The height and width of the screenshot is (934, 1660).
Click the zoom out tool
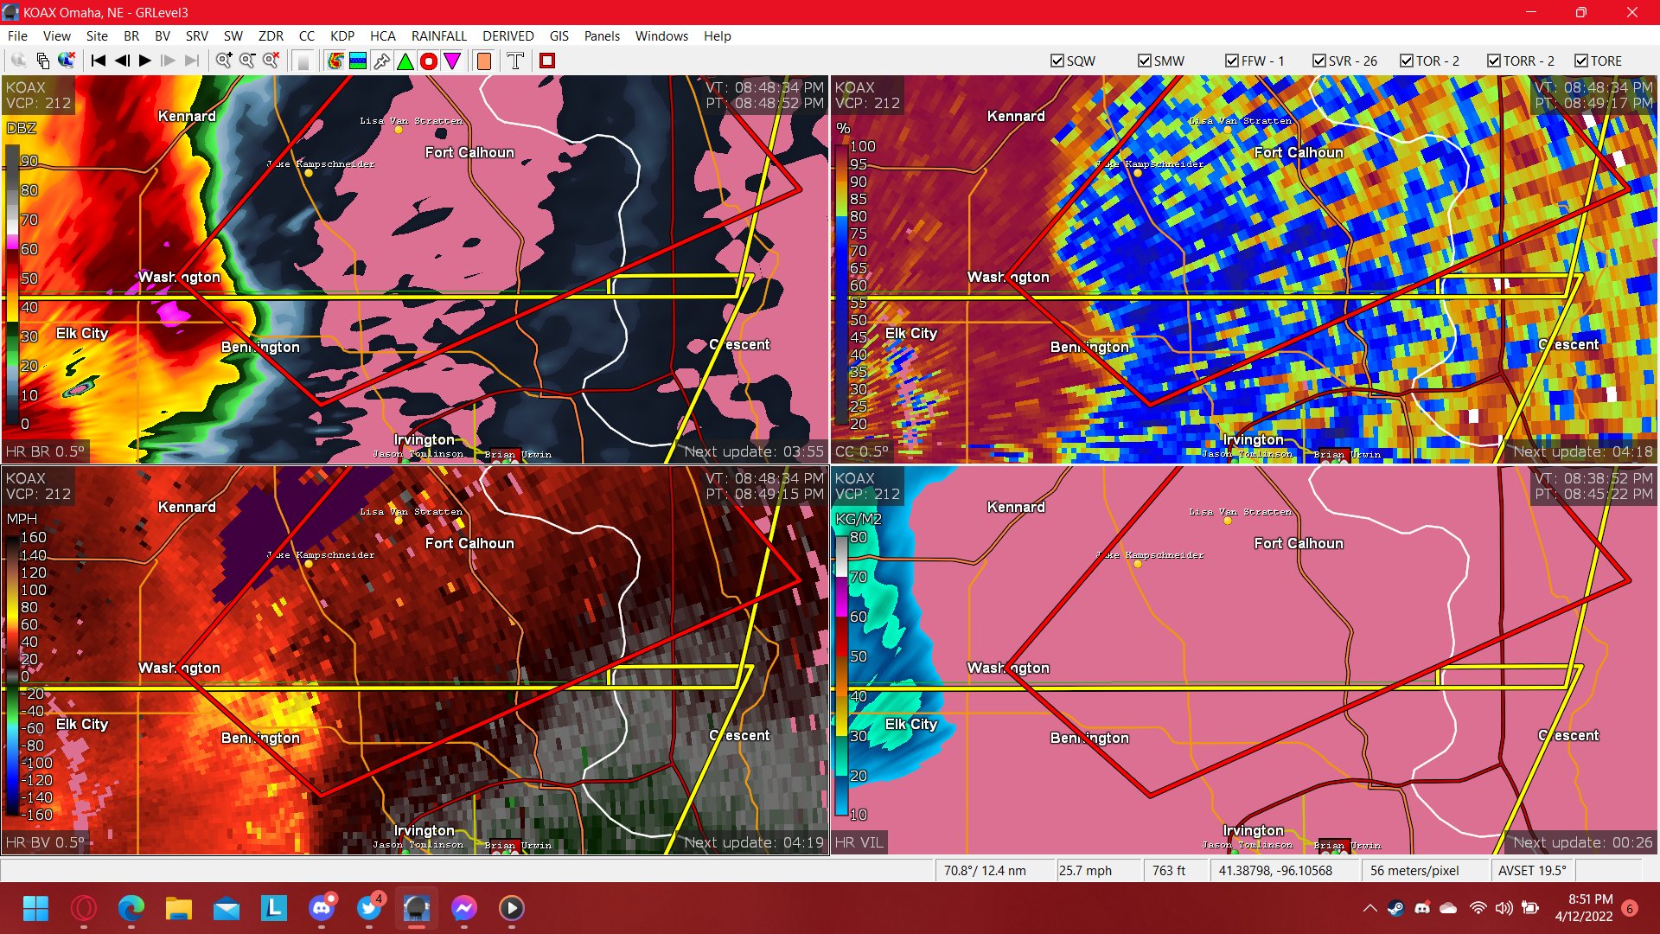[x=247, y=61]
